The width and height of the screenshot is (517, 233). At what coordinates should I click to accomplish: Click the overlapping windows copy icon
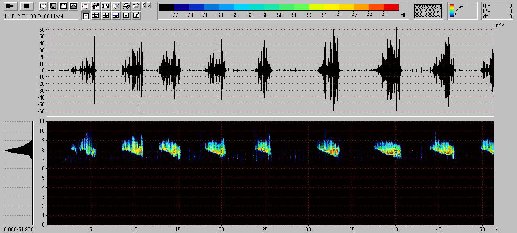(x=43, y=6)
